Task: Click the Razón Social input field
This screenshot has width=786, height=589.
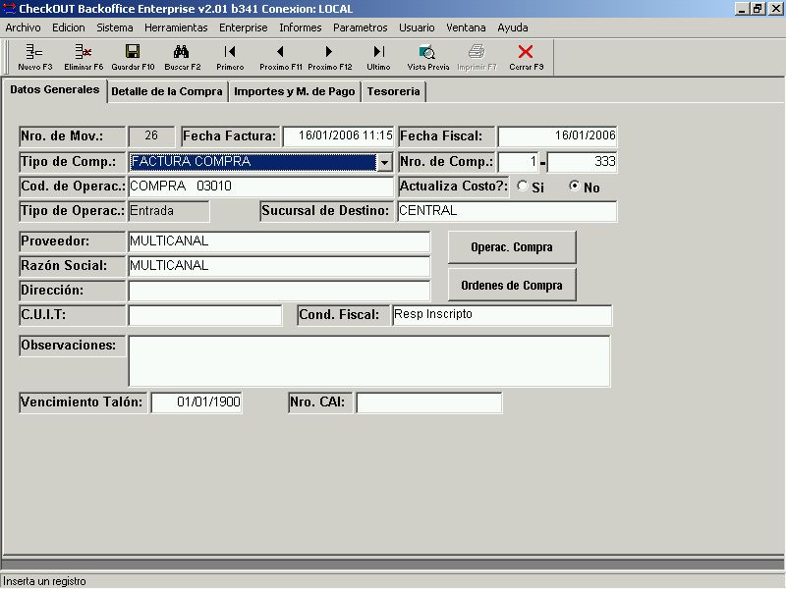Action: pos(279,266)
